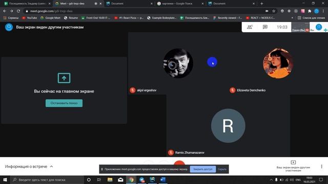Open the 'Front-End 16:00' bookmark
Viewport: 328px width, 184px height.
(96, 18)
